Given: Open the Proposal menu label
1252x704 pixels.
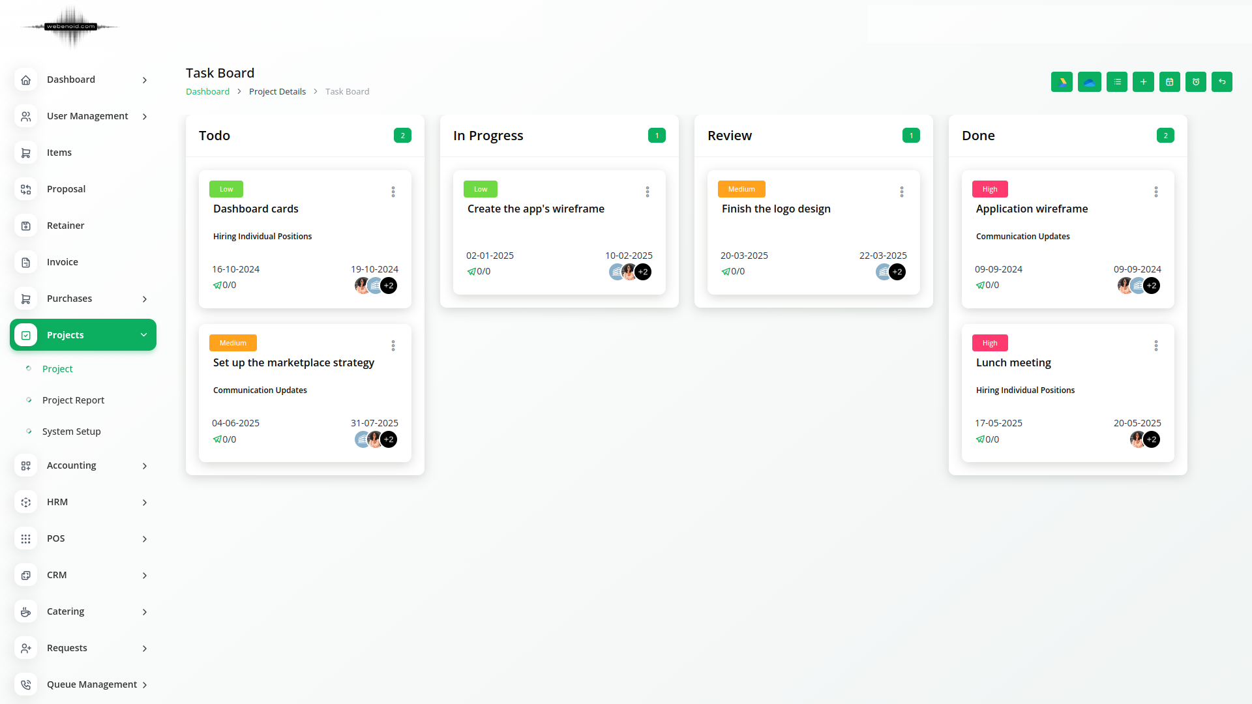Looking at the screenshot, I should coord(66,189).
